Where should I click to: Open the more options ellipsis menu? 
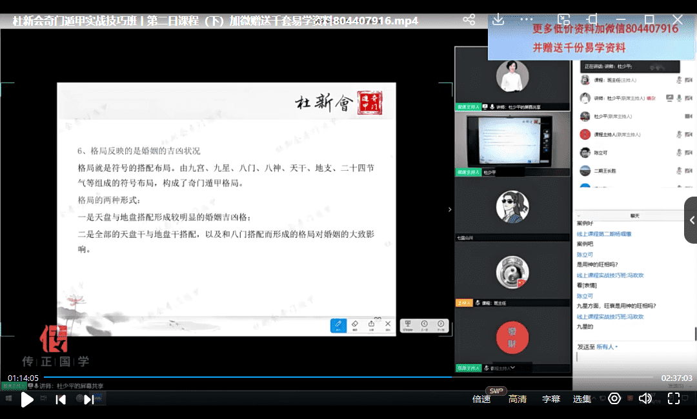(x=527, y=20)
